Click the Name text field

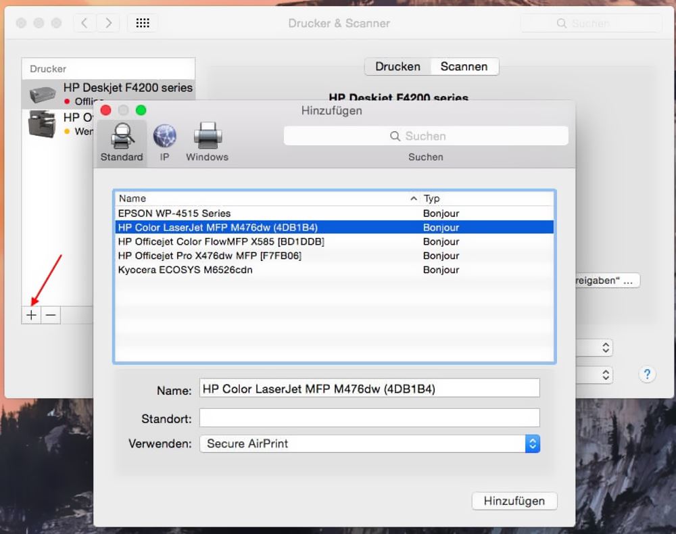[x=370, y=388]
